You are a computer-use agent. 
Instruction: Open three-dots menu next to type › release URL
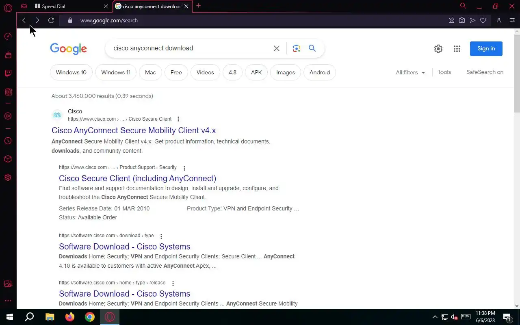(173, 283)
